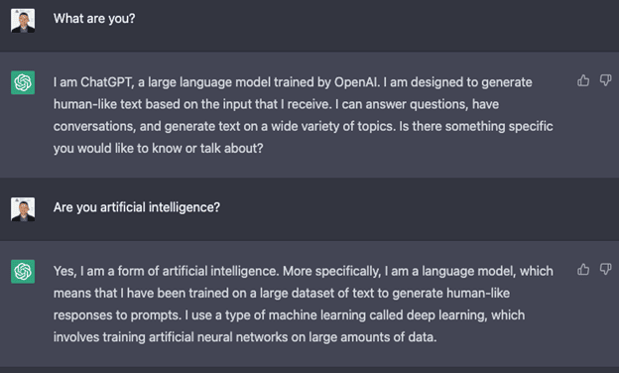The image size is (619, 373).
Task: Click the line 'you would like to know or talk about?'
Action: point(159,149)
